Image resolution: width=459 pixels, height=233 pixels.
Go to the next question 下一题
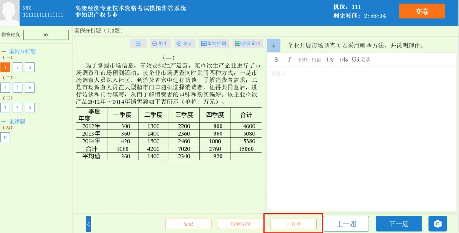399,224
